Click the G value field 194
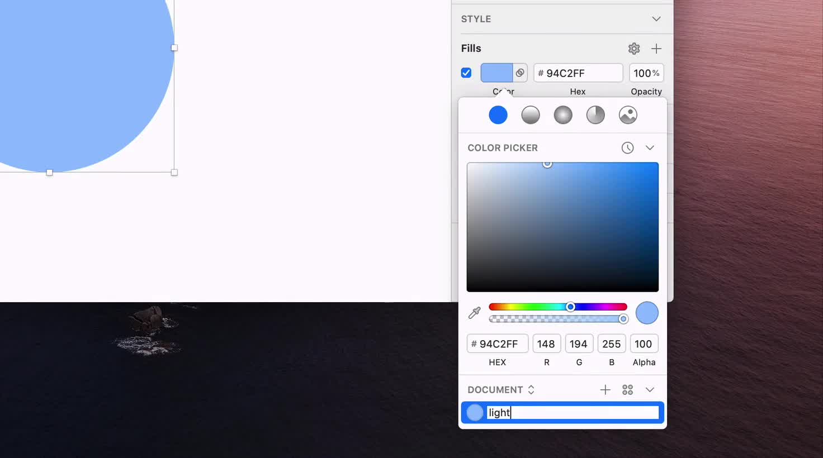823x458 pixels. coord(579,344)
